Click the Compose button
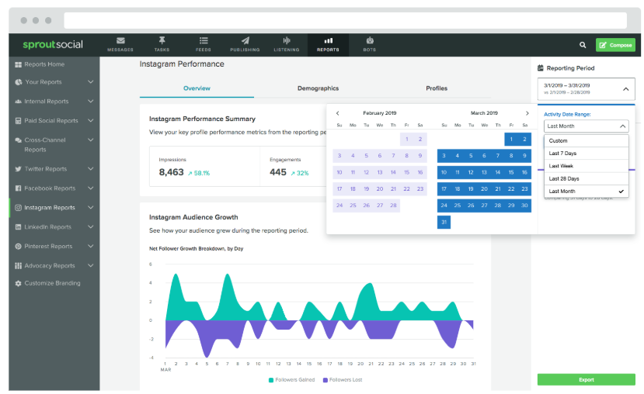 [615, 45]
